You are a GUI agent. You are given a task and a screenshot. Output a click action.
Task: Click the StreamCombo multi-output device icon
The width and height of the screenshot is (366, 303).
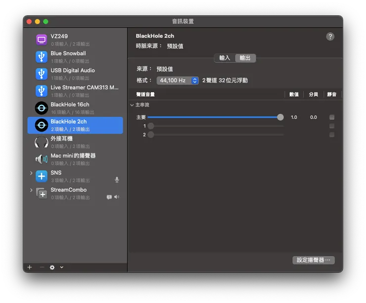tap(42, 193)
